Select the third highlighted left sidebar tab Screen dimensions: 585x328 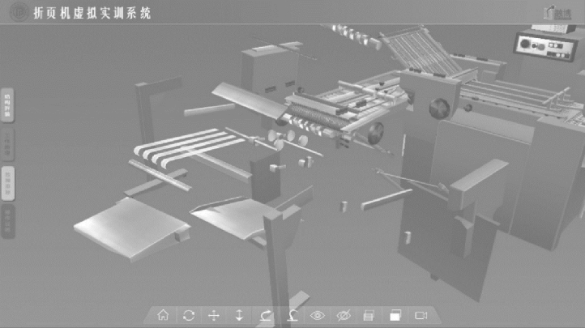pyautogui.click(x=7, y=183)
